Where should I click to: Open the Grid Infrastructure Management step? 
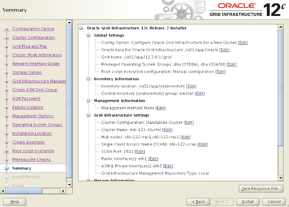tap(39, 81)
